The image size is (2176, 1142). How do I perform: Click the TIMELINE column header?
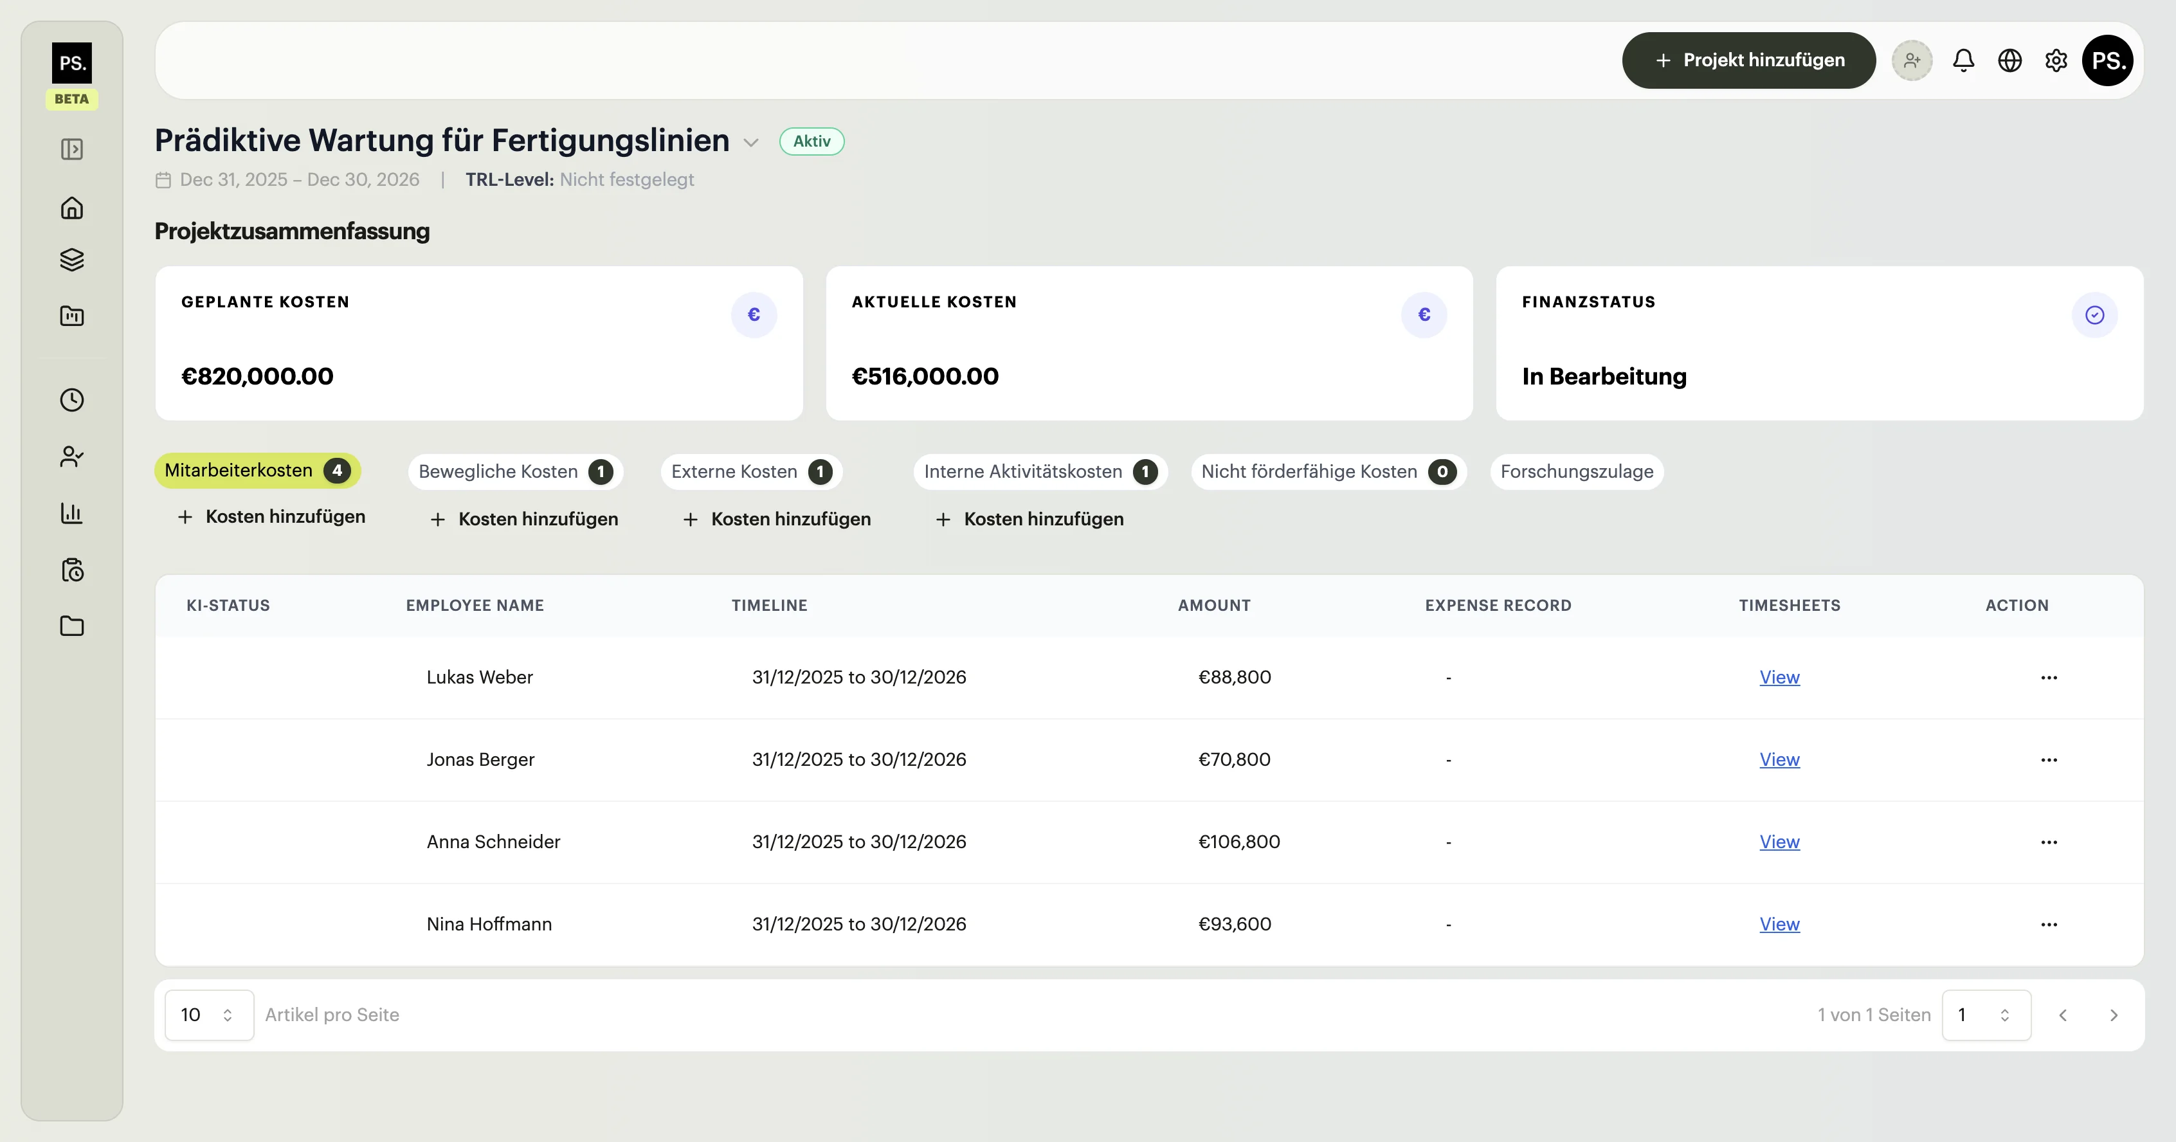point(770,606)
